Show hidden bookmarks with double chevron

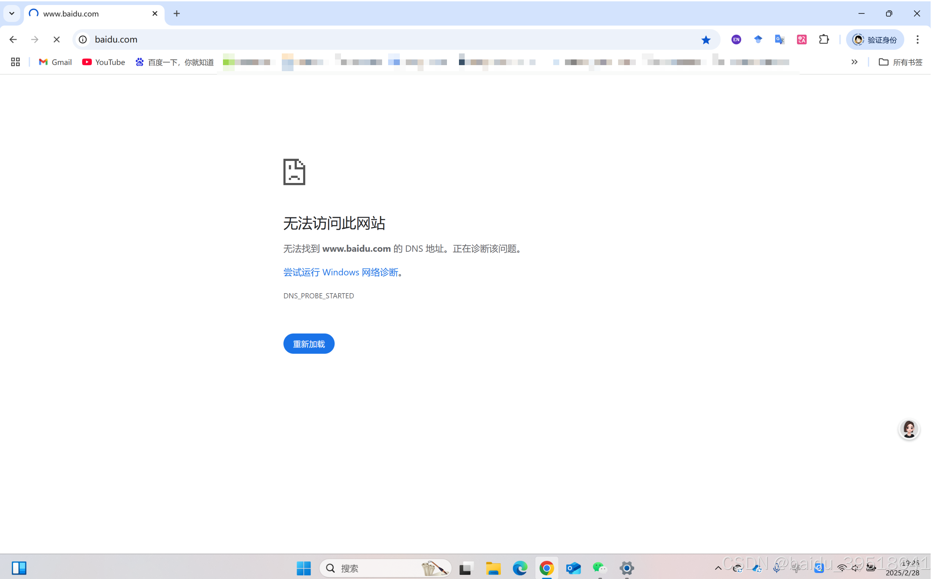pyautogui.click(x=854, y=62)
